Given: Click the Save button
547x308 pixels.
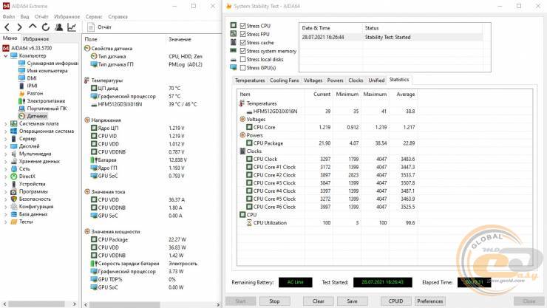Looking at the screenshot, I should pyautogui.click(x=352, y=301).
